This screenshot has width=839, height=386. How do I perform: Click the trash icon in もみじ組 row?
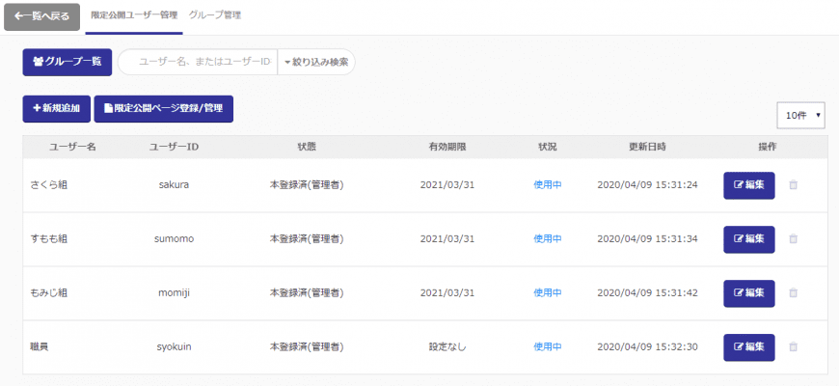click(x=793, y=293)
